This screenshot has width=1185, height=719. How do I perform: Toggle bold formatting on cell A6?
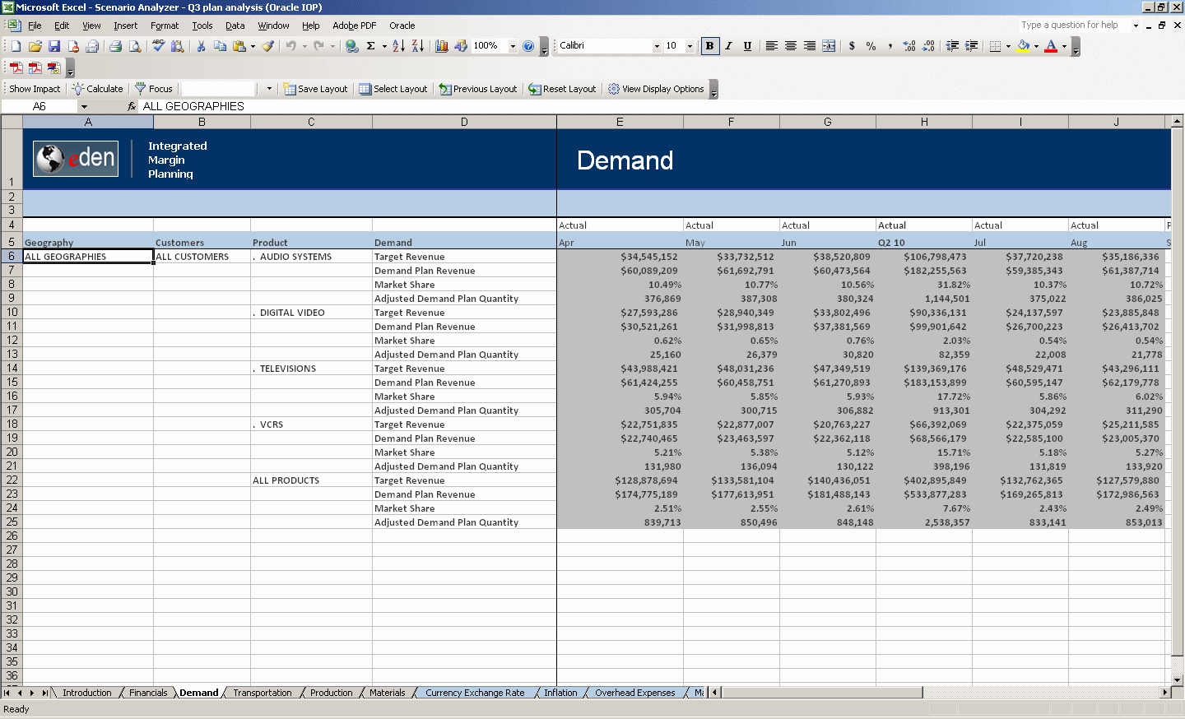pyautogui.click(x=709, y=46)
